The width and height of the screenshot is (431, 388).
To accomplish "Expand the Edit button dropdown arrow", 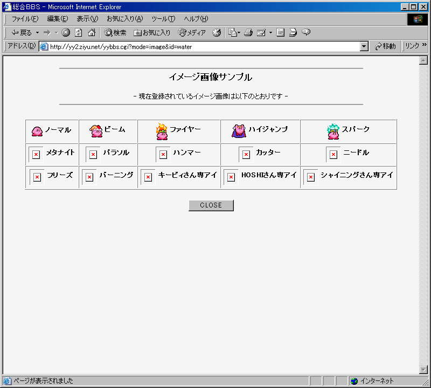I will click(270, 33).
